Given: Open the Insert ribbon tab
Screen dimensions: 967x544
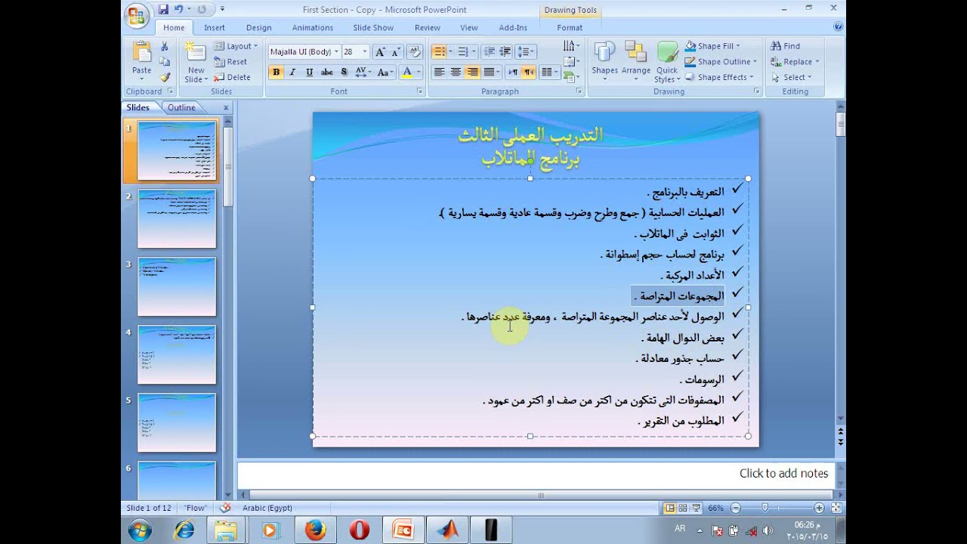Looking at the screenshot, I should [214, 27].
